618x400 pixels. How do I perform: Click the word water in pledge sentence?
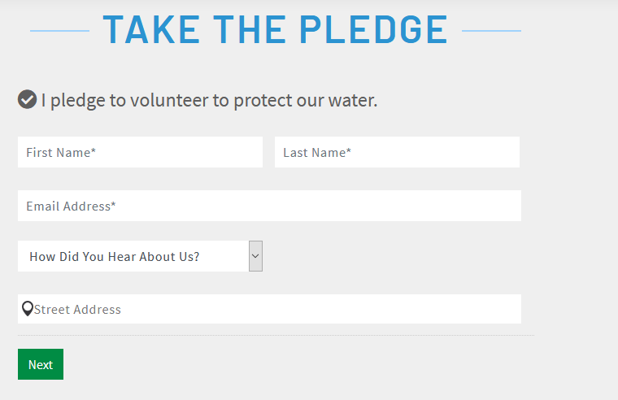tap(353, 101)
